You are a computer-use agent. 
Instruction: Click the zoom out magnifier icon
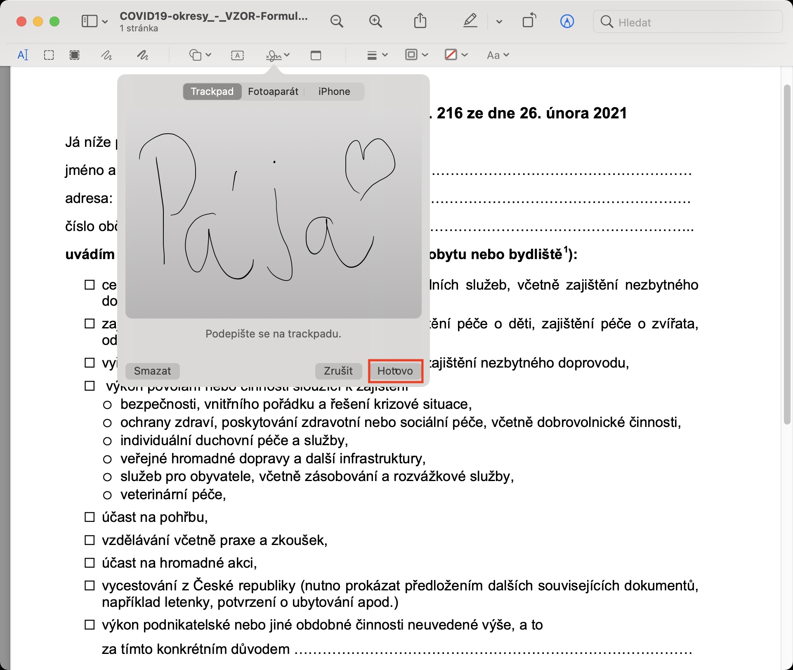[x=337, y=21]
